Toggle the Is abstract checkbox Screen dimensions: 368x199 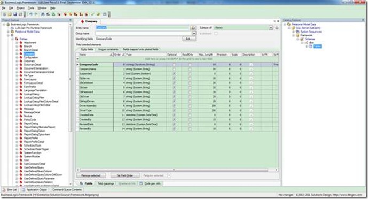216,33
